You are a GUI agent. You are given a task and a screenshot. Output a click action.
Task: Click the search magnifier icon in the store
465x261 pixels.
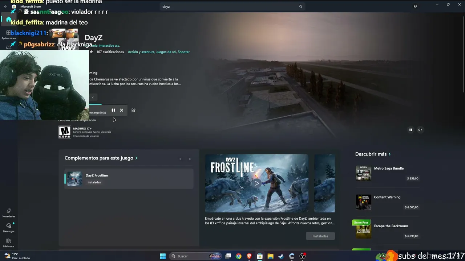300,7
